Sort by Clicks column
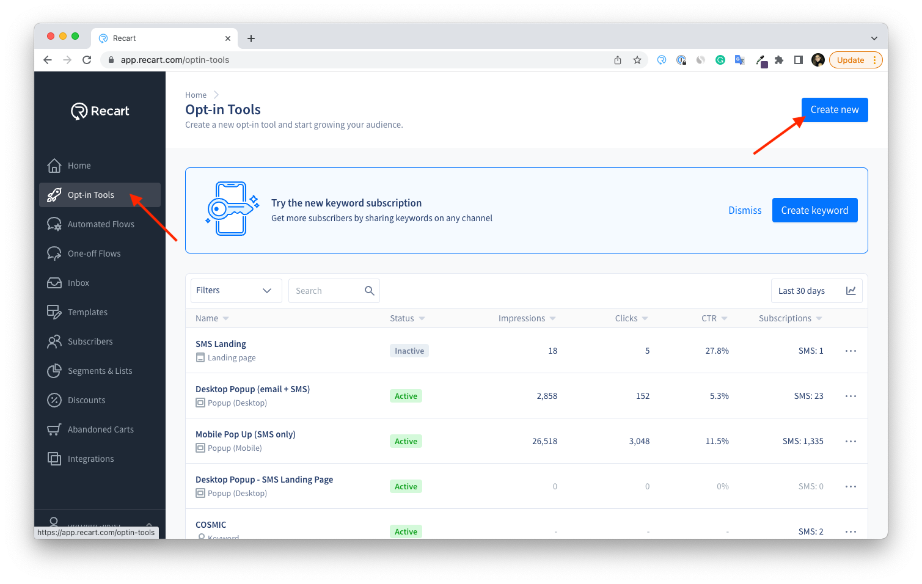Viewport: 922px width, 584px height. (632, 318)
